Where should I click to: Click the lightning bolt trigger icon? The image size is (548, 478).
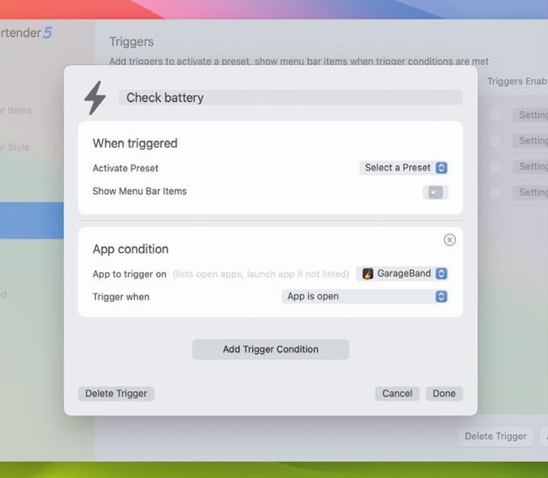pos(94,98)
